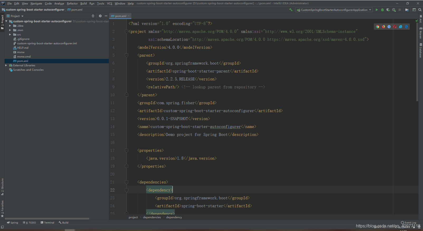The width and height of the screenshot is (423, 231).
Task: Open the Refactor menu
Action: pos(72,3)
